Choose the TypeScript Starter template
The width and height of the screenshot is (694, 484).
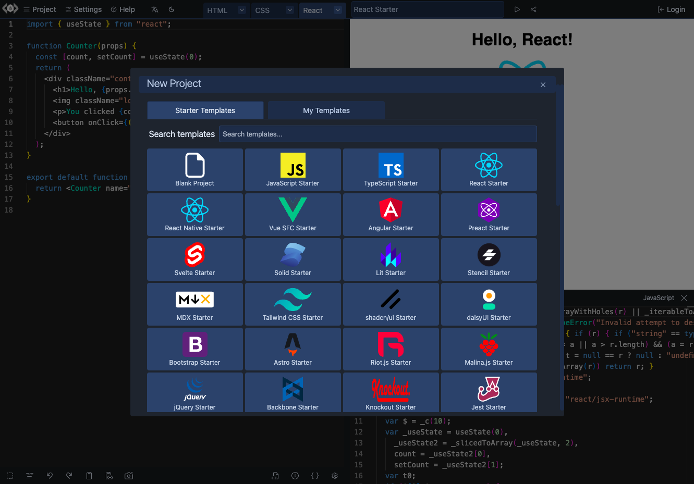coord(391,170)
